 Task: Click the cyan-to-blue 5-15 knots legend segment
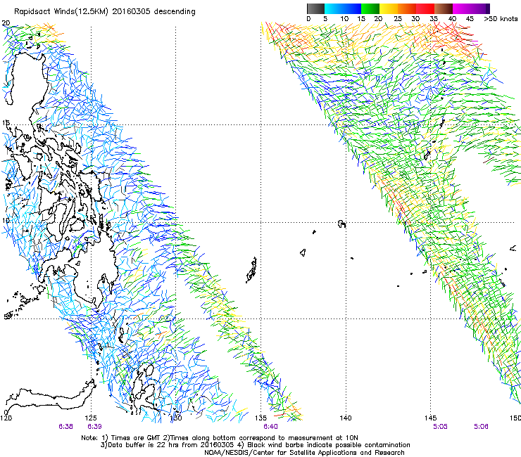(343, 8)
